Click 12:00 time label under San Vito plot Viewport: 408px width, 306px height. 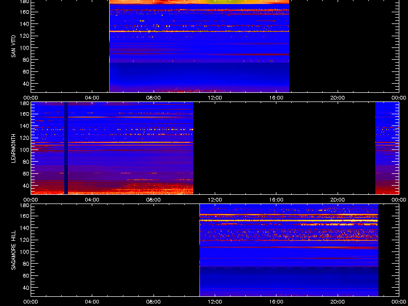point(215,98)
